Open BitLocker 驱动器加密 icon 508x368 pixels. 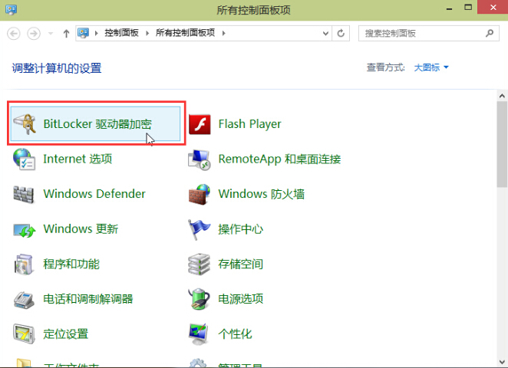click(x=25, y=124)
